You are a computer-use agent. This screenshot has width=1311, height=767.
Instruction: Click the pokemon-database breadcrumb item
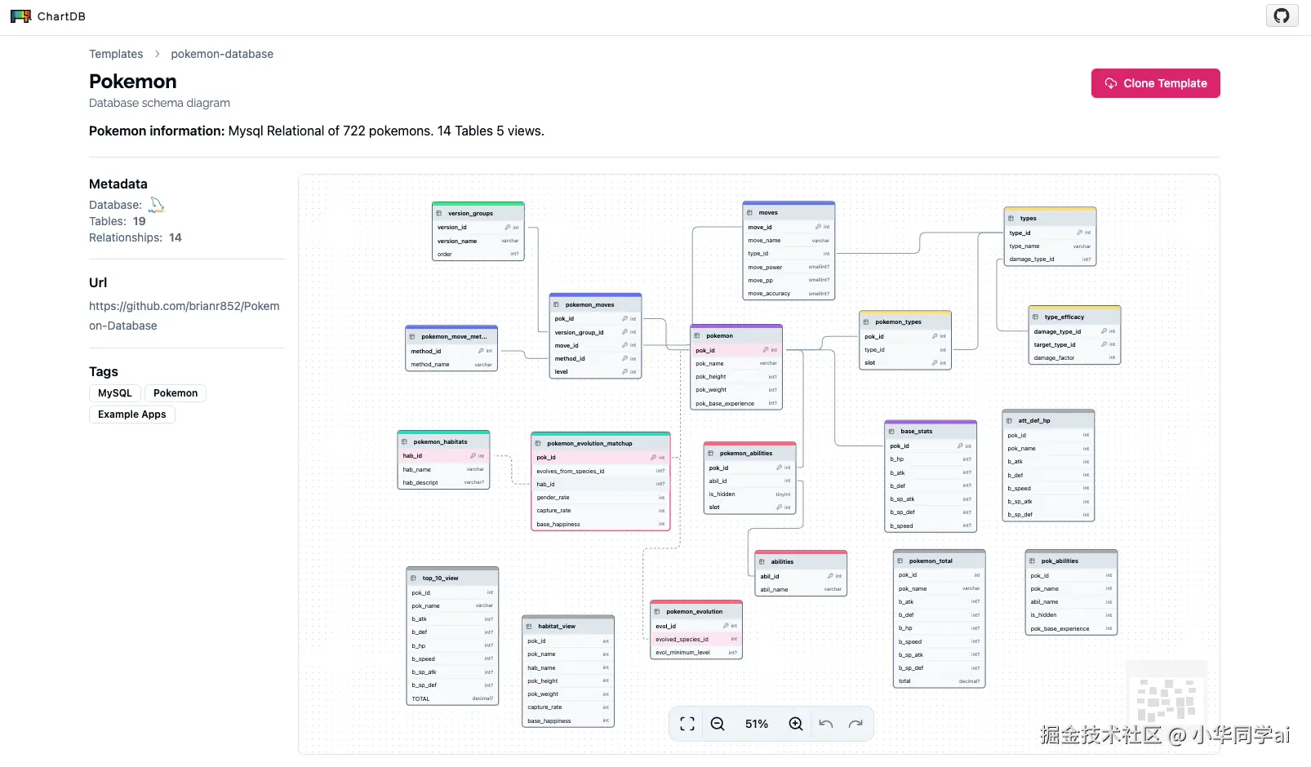[222, 54]
